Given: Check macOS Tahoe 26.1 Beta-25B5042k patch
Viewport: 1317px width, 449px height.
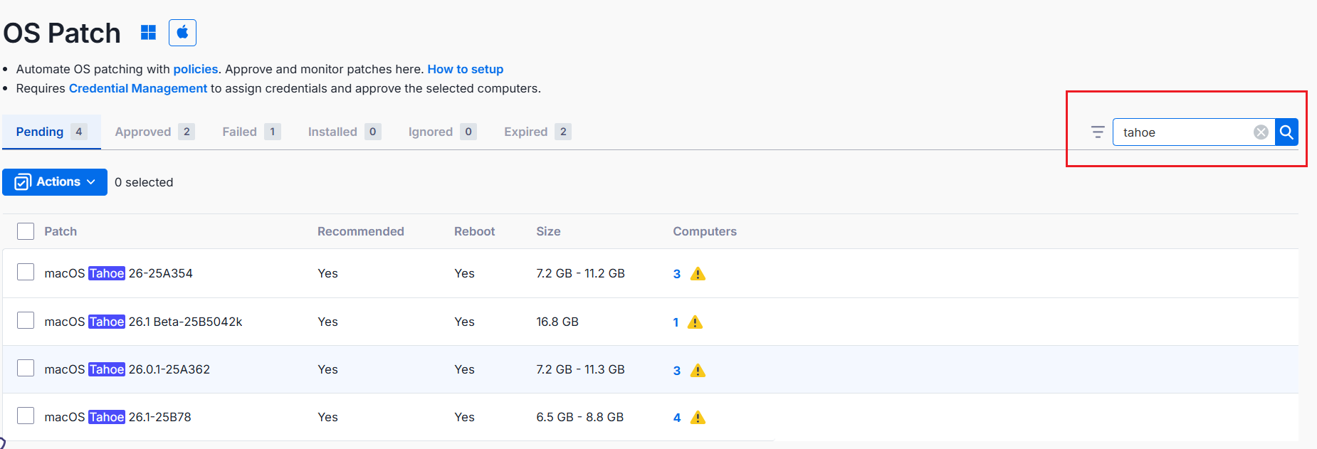Looking at the screenshot, I should tap(26, 321).
